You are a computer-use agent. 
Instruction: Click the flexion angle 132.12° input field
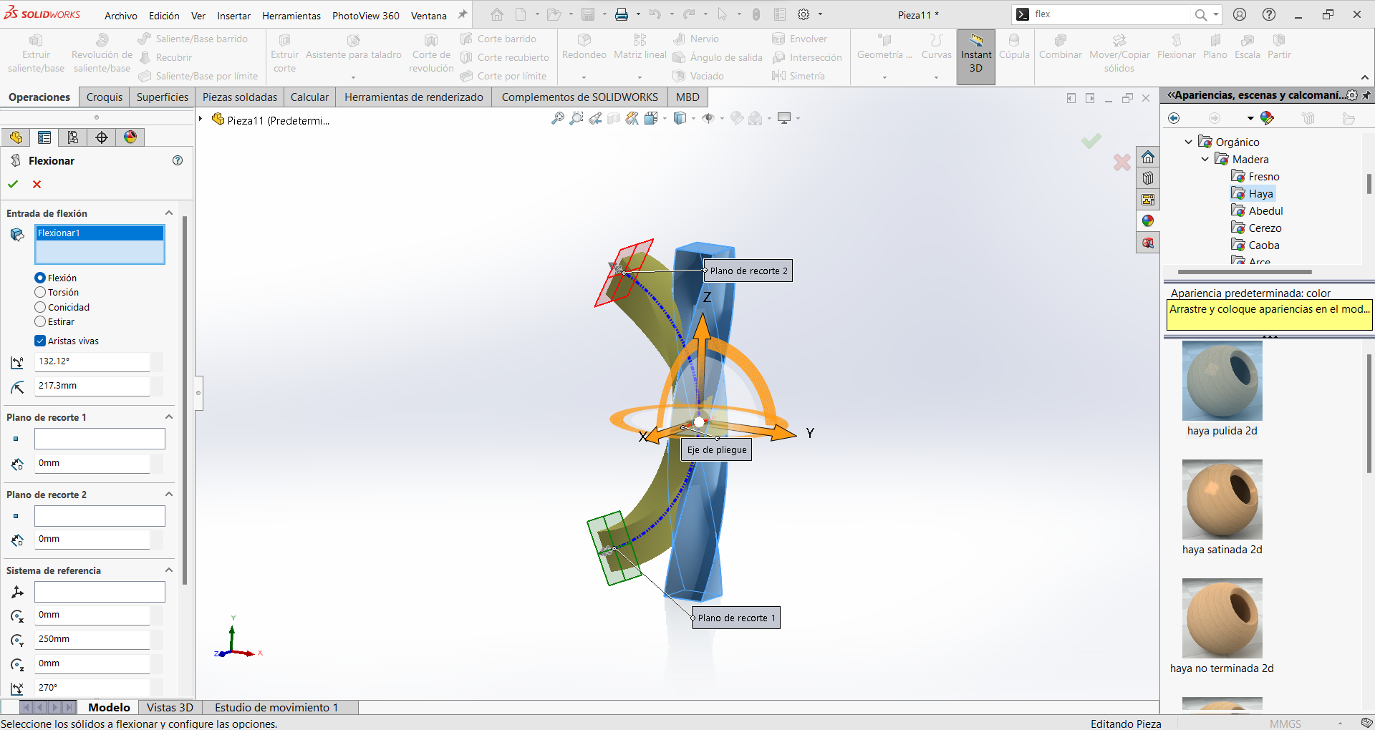click(92, 361)
